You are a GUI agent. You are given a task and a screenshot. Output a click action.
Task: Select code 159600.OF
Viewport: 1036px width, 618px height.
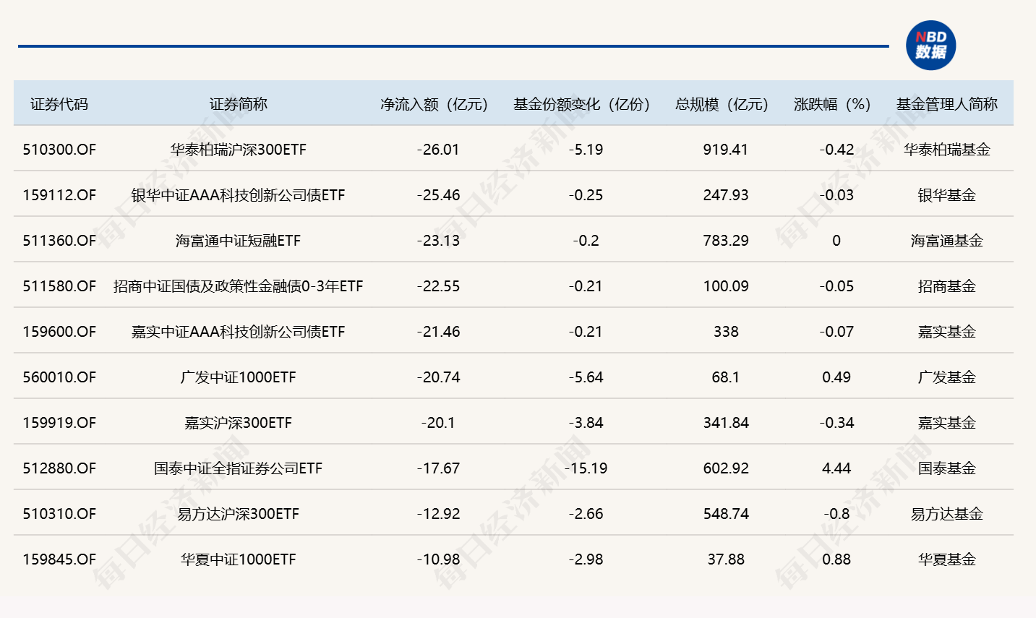coord(59,332)
